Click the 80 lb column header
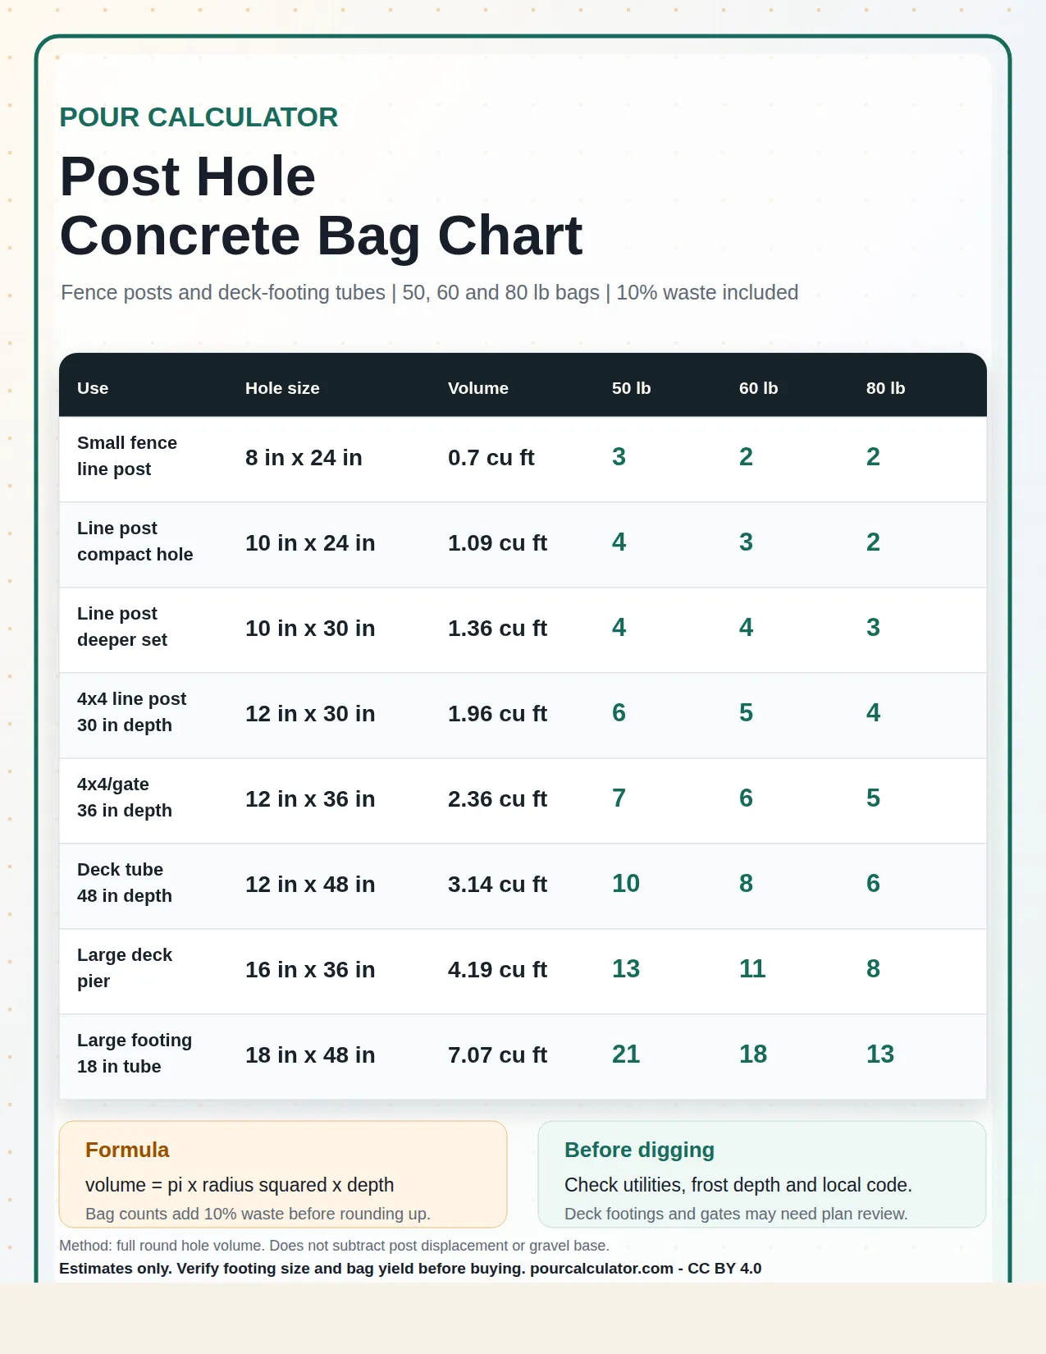The image size is (1046, 1354). [885, 388]
